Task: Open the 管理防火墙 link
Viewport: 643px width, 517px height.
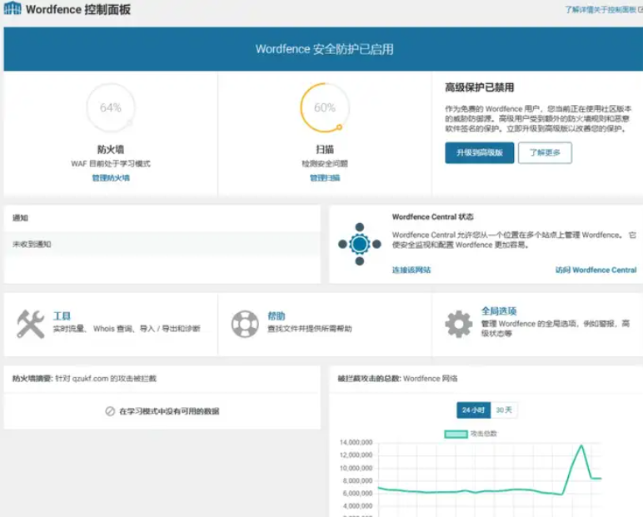Action: point(111,178)
